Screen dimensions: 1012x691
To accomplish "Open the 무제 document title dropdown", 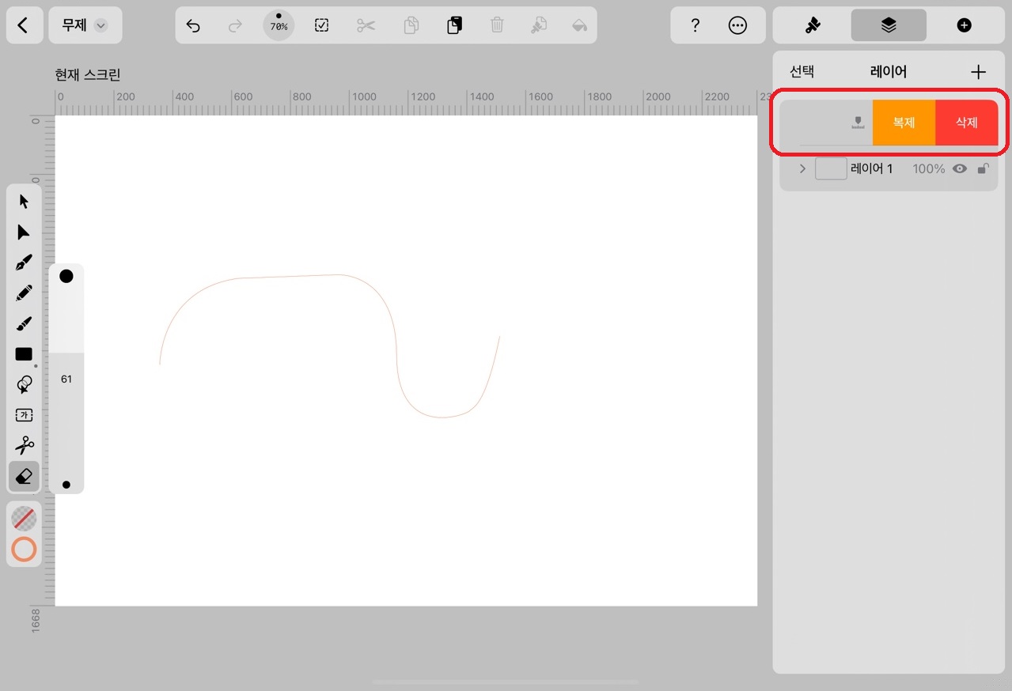I will 85,25.
